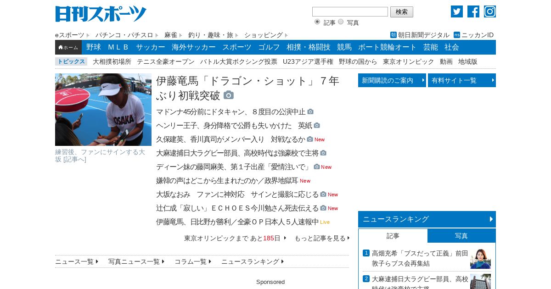Open the Instagram icon link
Screen dimensions: 551x289
[490, 11]
